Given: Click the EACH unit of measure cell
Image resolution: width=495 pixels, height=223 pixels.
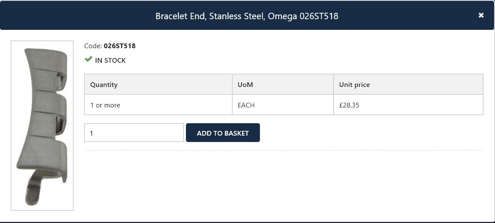Looking at the screenshot, I should pyautogui.click(x=246, y=105).
